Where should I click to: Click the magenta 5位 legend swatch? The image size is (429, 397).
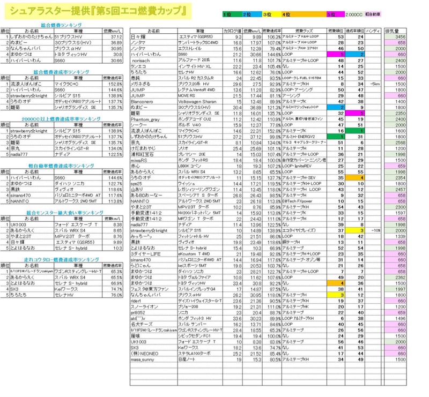336,14
